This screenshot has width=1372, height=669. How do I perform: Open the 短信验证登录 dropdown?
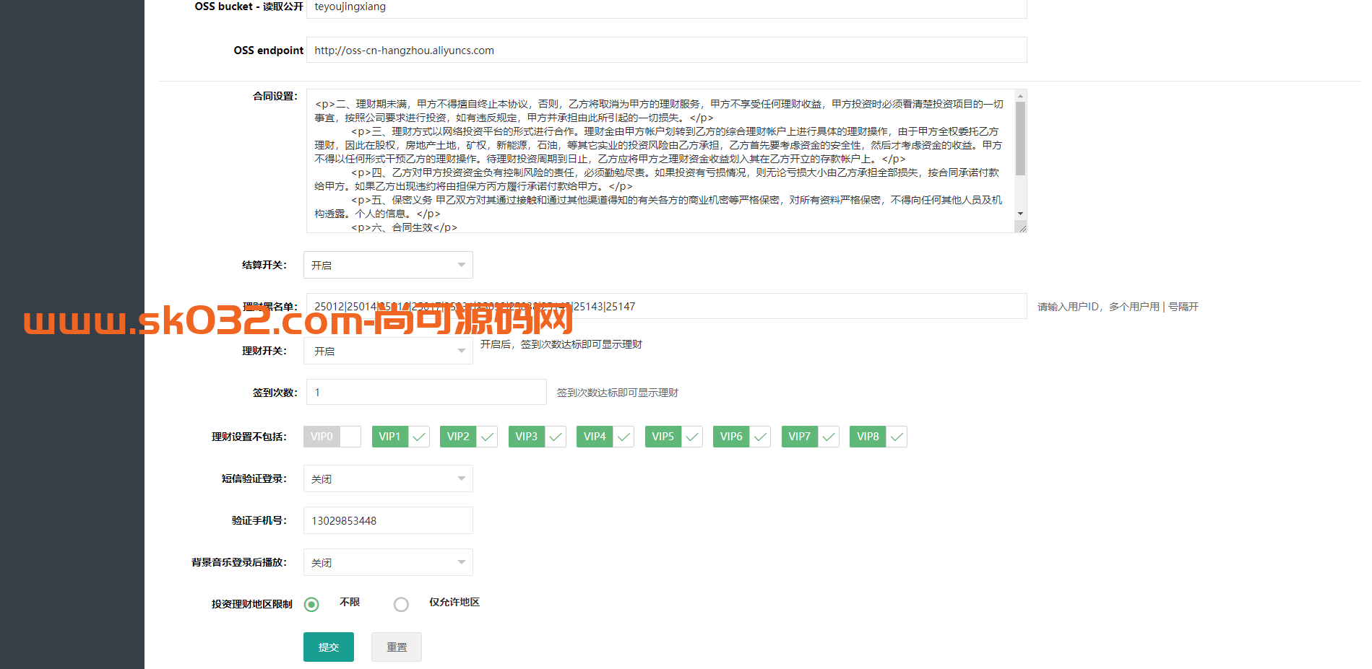(388, 478)
